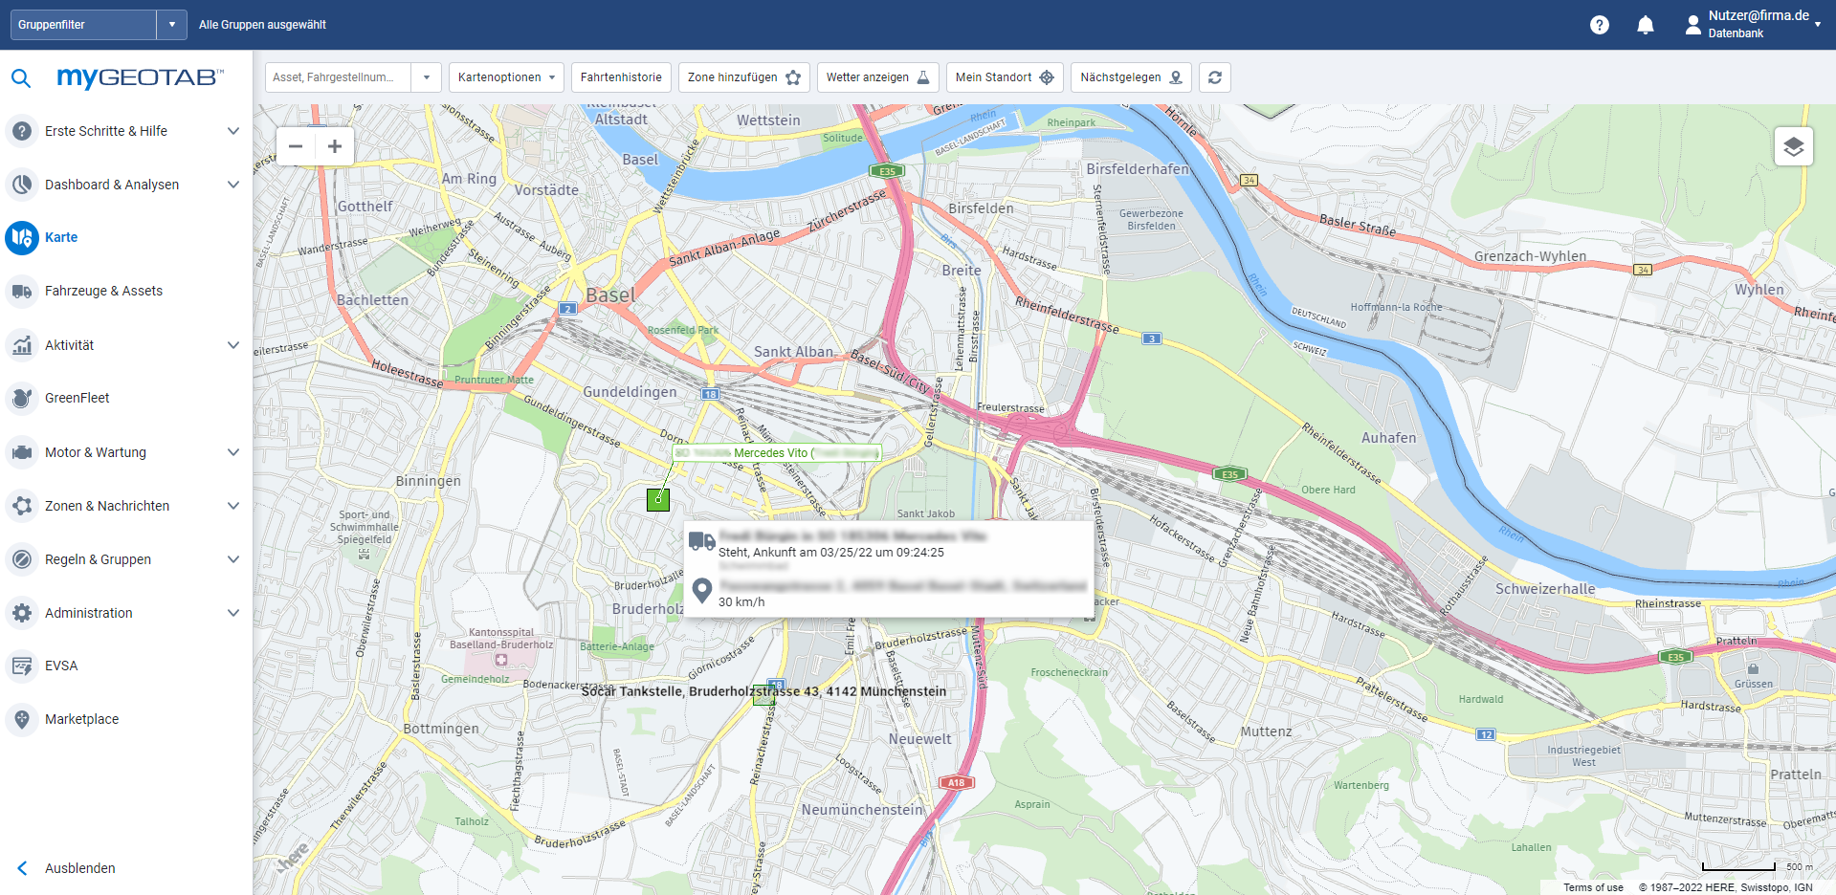
Task: Click the search magnifier icon
Action: point(21,78)
